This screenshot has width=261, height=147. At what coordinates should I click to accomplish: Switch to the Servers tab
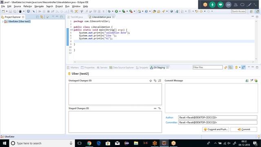(102, 67)
